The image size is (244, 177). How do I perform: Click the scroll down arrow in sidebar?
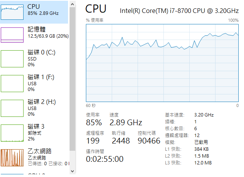[x=72, y=171]
